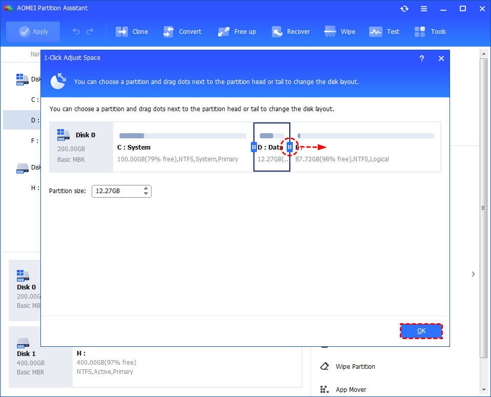Click the AOMEI app logo icon

(x=9, y=8)
